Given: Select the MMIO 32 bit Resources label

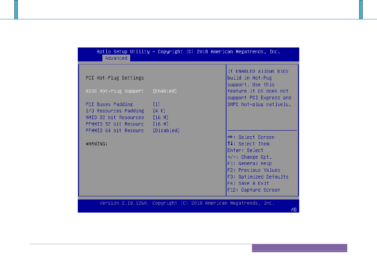Looking at the screenshot, I should click(x=115, y=118).
